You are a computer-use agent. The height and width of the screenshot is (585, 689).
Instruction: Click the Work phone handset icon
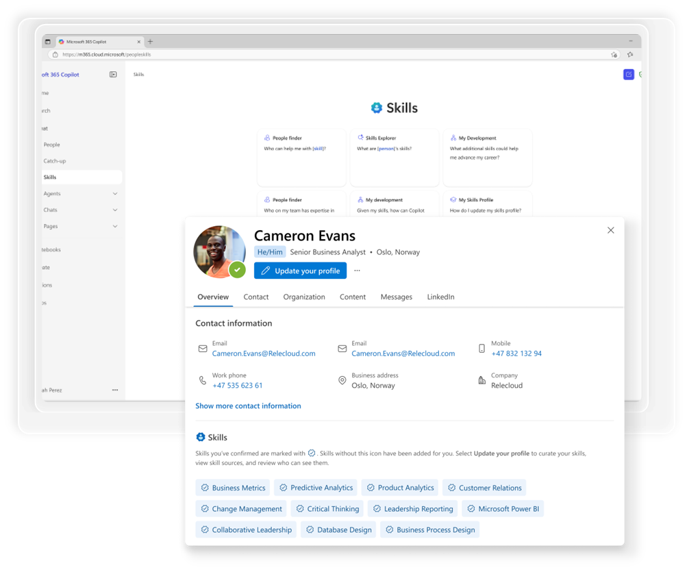[203, 380]
